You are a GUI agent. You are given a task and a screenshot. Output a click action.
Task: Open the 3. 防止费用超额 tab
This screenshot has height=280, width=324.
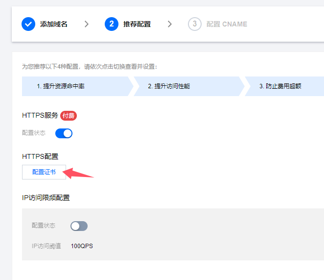[280, 86]
